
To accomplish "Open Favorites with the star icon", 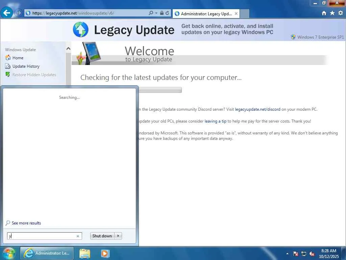I will pos(332,13).
